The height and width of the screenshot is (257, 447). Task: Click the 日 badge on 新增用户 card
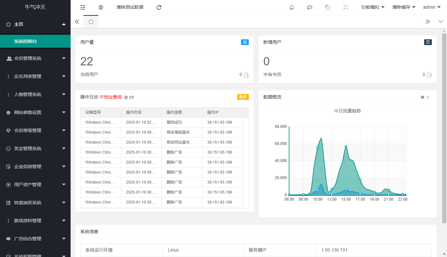coord(428,42)
